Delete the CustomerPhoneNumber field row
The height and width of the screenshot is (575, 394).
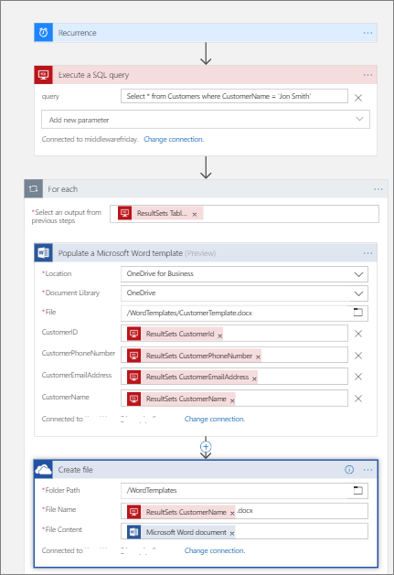tap(358, 356)
